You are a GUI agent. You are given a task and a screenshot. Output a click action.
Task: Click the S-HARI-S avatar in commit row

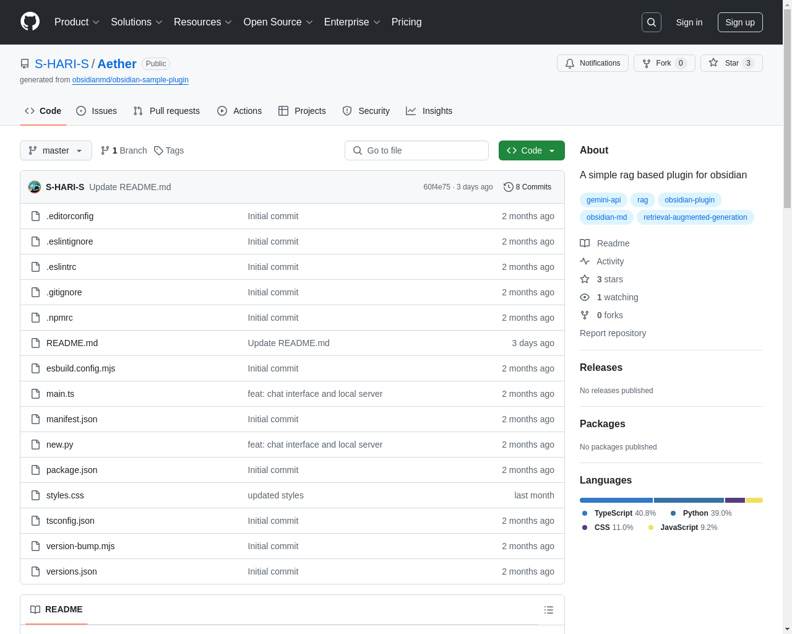click(x=35, y=187)
